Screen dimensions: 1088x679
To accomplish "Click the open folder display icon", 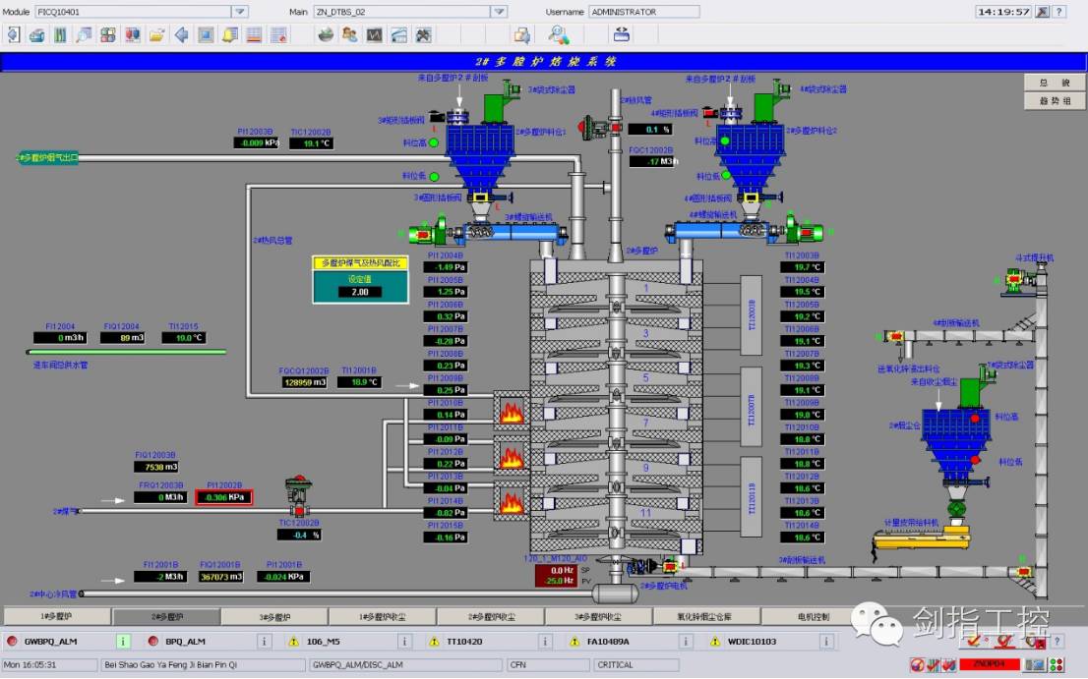I will tap(156, 34).
